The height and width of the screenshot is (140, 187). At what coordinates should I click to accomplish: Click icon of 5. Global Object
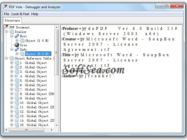coord(17,81)
